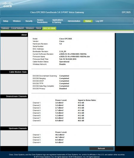Select Wireless Network value Disable
The width and height of the screenshot is (134, 158).
62,64
